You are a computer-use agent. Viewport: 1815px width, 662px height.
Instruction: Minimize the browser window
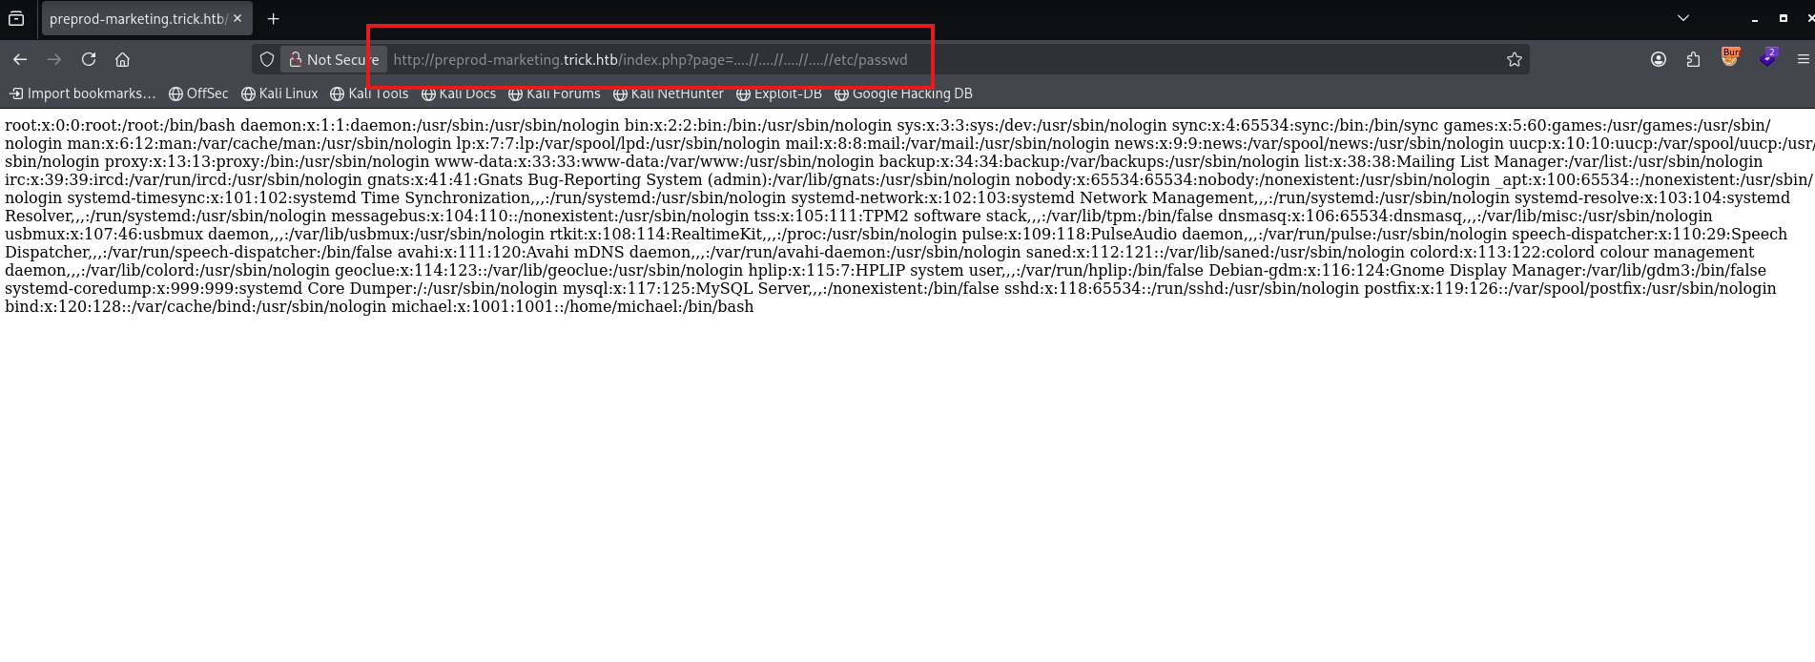click(x=1754, y=18)
